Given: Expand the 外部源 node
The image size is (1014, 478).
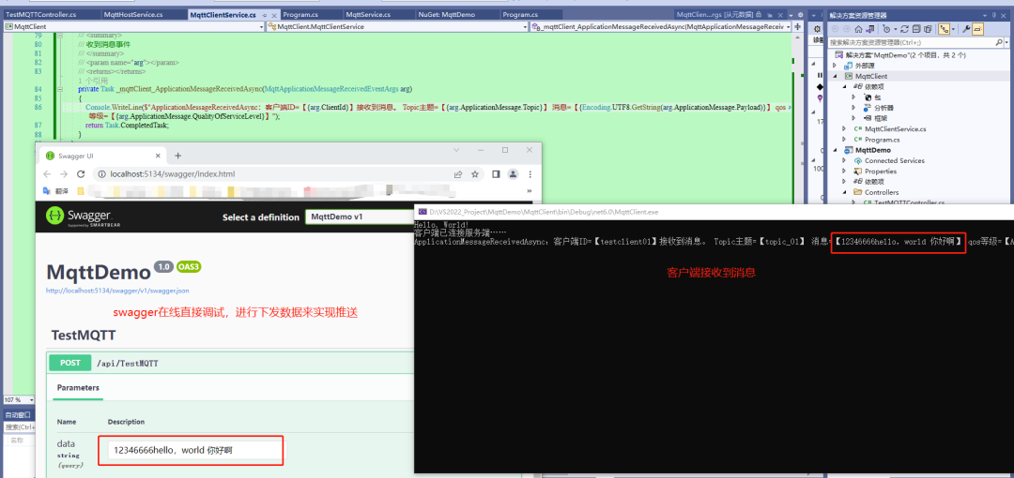Looking at the screenshot, I should coord(835,66).
